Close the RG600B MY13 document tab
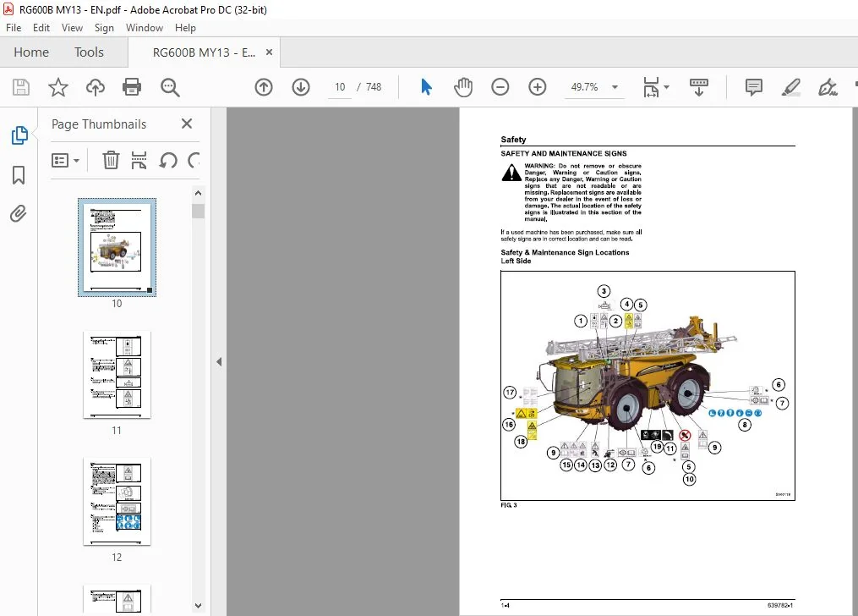The height and width of the screenshot is (616, 858). [269, 52]
